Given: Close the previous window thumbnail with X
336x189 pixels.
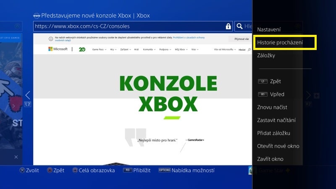Looking at the screenshot, I should 16,157.
